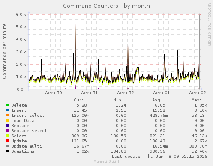
Task: Click the '6.0 k' y-axis label
Action: pyautogui.click(x=21, y=14)
